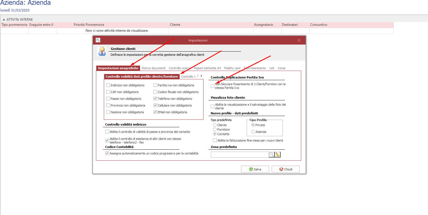428x215 pixels.
Task: Collapse the ATTIVITA INTERNE section arrow
Action: (4, 20)
